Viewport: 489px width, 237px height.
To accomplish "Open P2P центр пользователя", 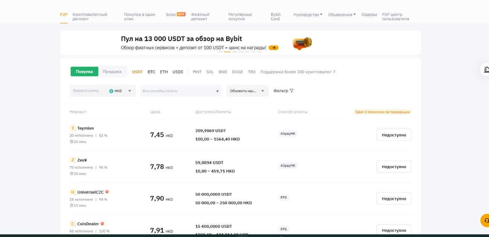I will [395, 17].
